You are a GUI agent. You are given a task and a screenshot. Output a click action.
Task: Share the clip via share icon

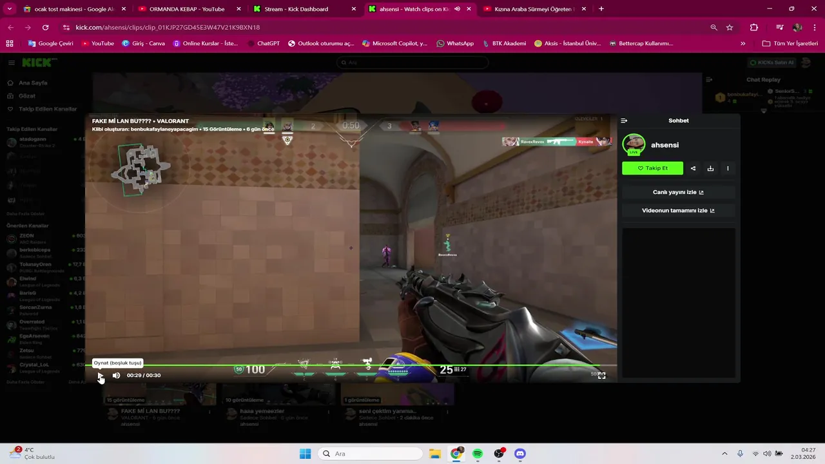point(693,168)
